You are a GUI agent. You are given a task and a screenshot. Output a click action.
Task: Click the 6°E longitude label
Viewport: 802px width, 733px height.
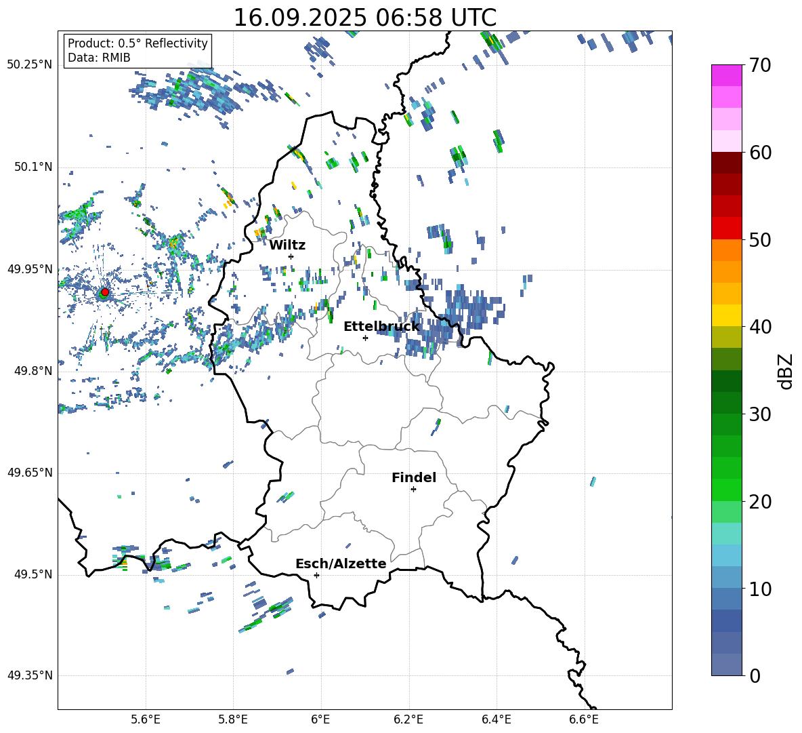pyautogui.click(x=320, y=720)
